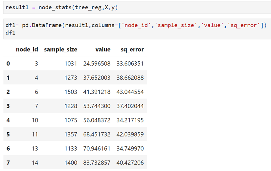Click the value cell showing 70.946161

[x=97, y=148]
